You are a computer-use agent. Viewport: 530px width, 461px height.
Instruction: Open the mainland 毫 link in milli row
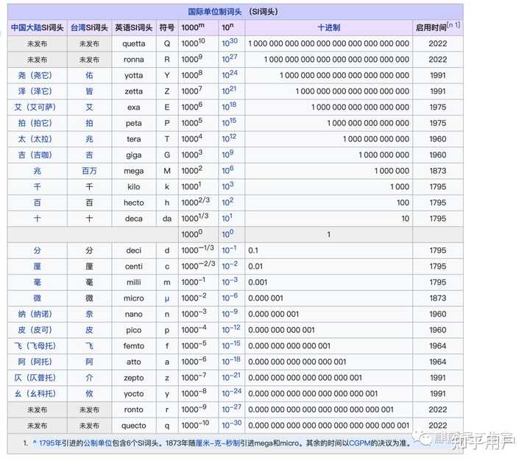[x=38, y=282]
